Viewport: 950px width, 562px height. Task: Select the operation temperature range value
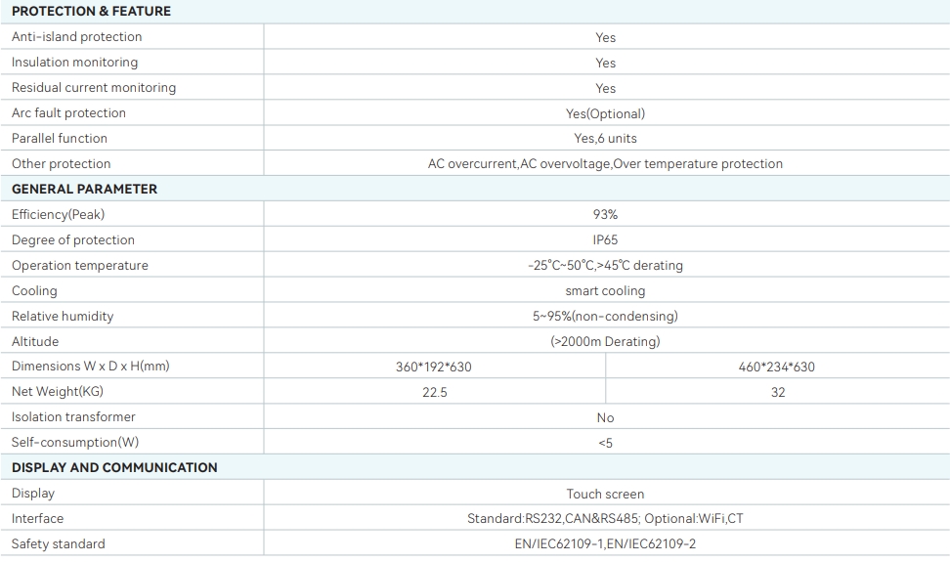pos(605,266)
